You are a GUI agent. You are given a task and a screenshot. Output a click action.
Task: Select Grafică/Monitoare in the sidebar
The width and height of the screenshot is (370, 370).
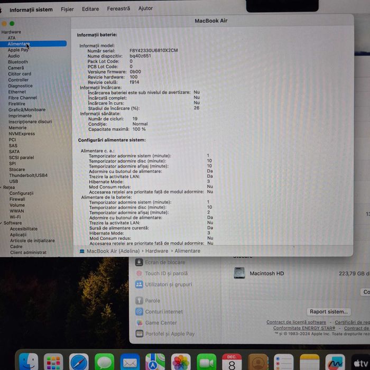coord(27,110)
